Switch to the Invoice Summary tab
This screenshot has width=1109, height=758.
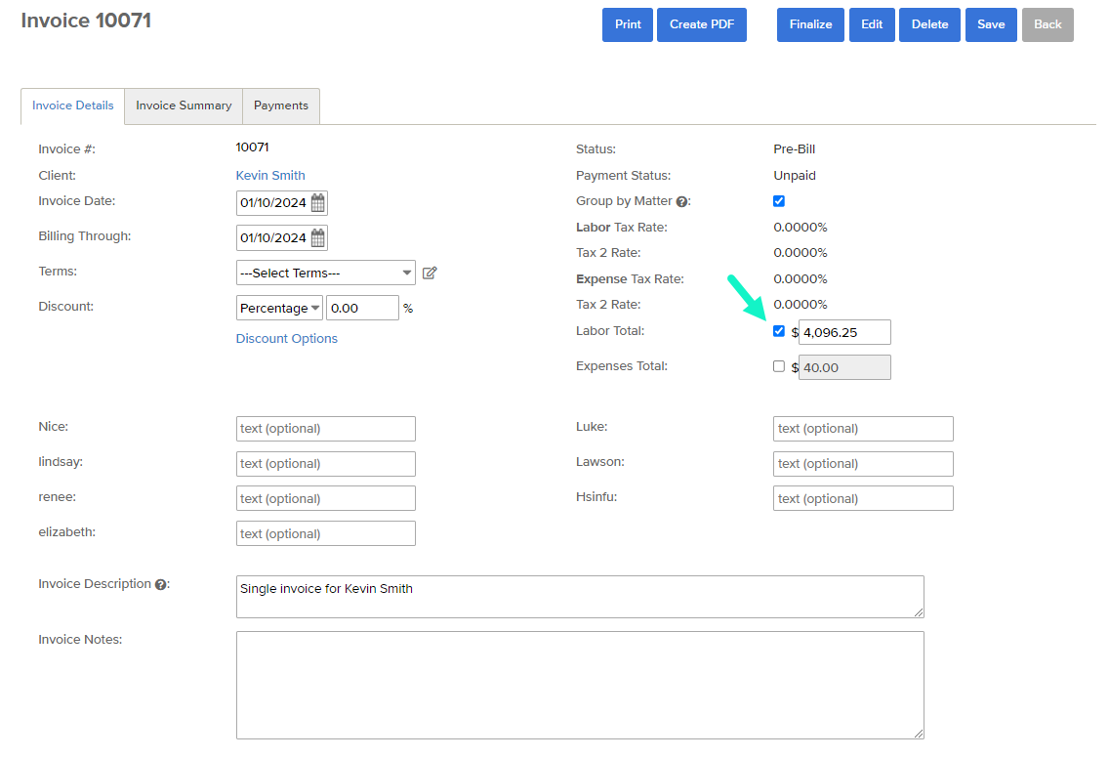[x=184, y=105]
